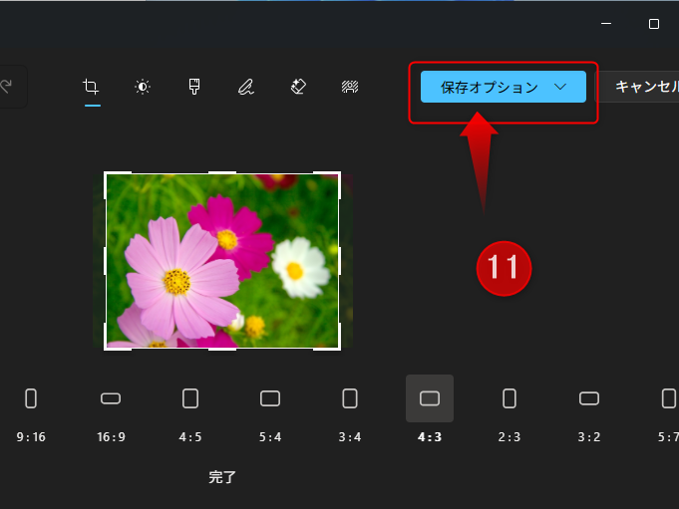
Task: Maximize the Photos window
Action: (654, 24)
